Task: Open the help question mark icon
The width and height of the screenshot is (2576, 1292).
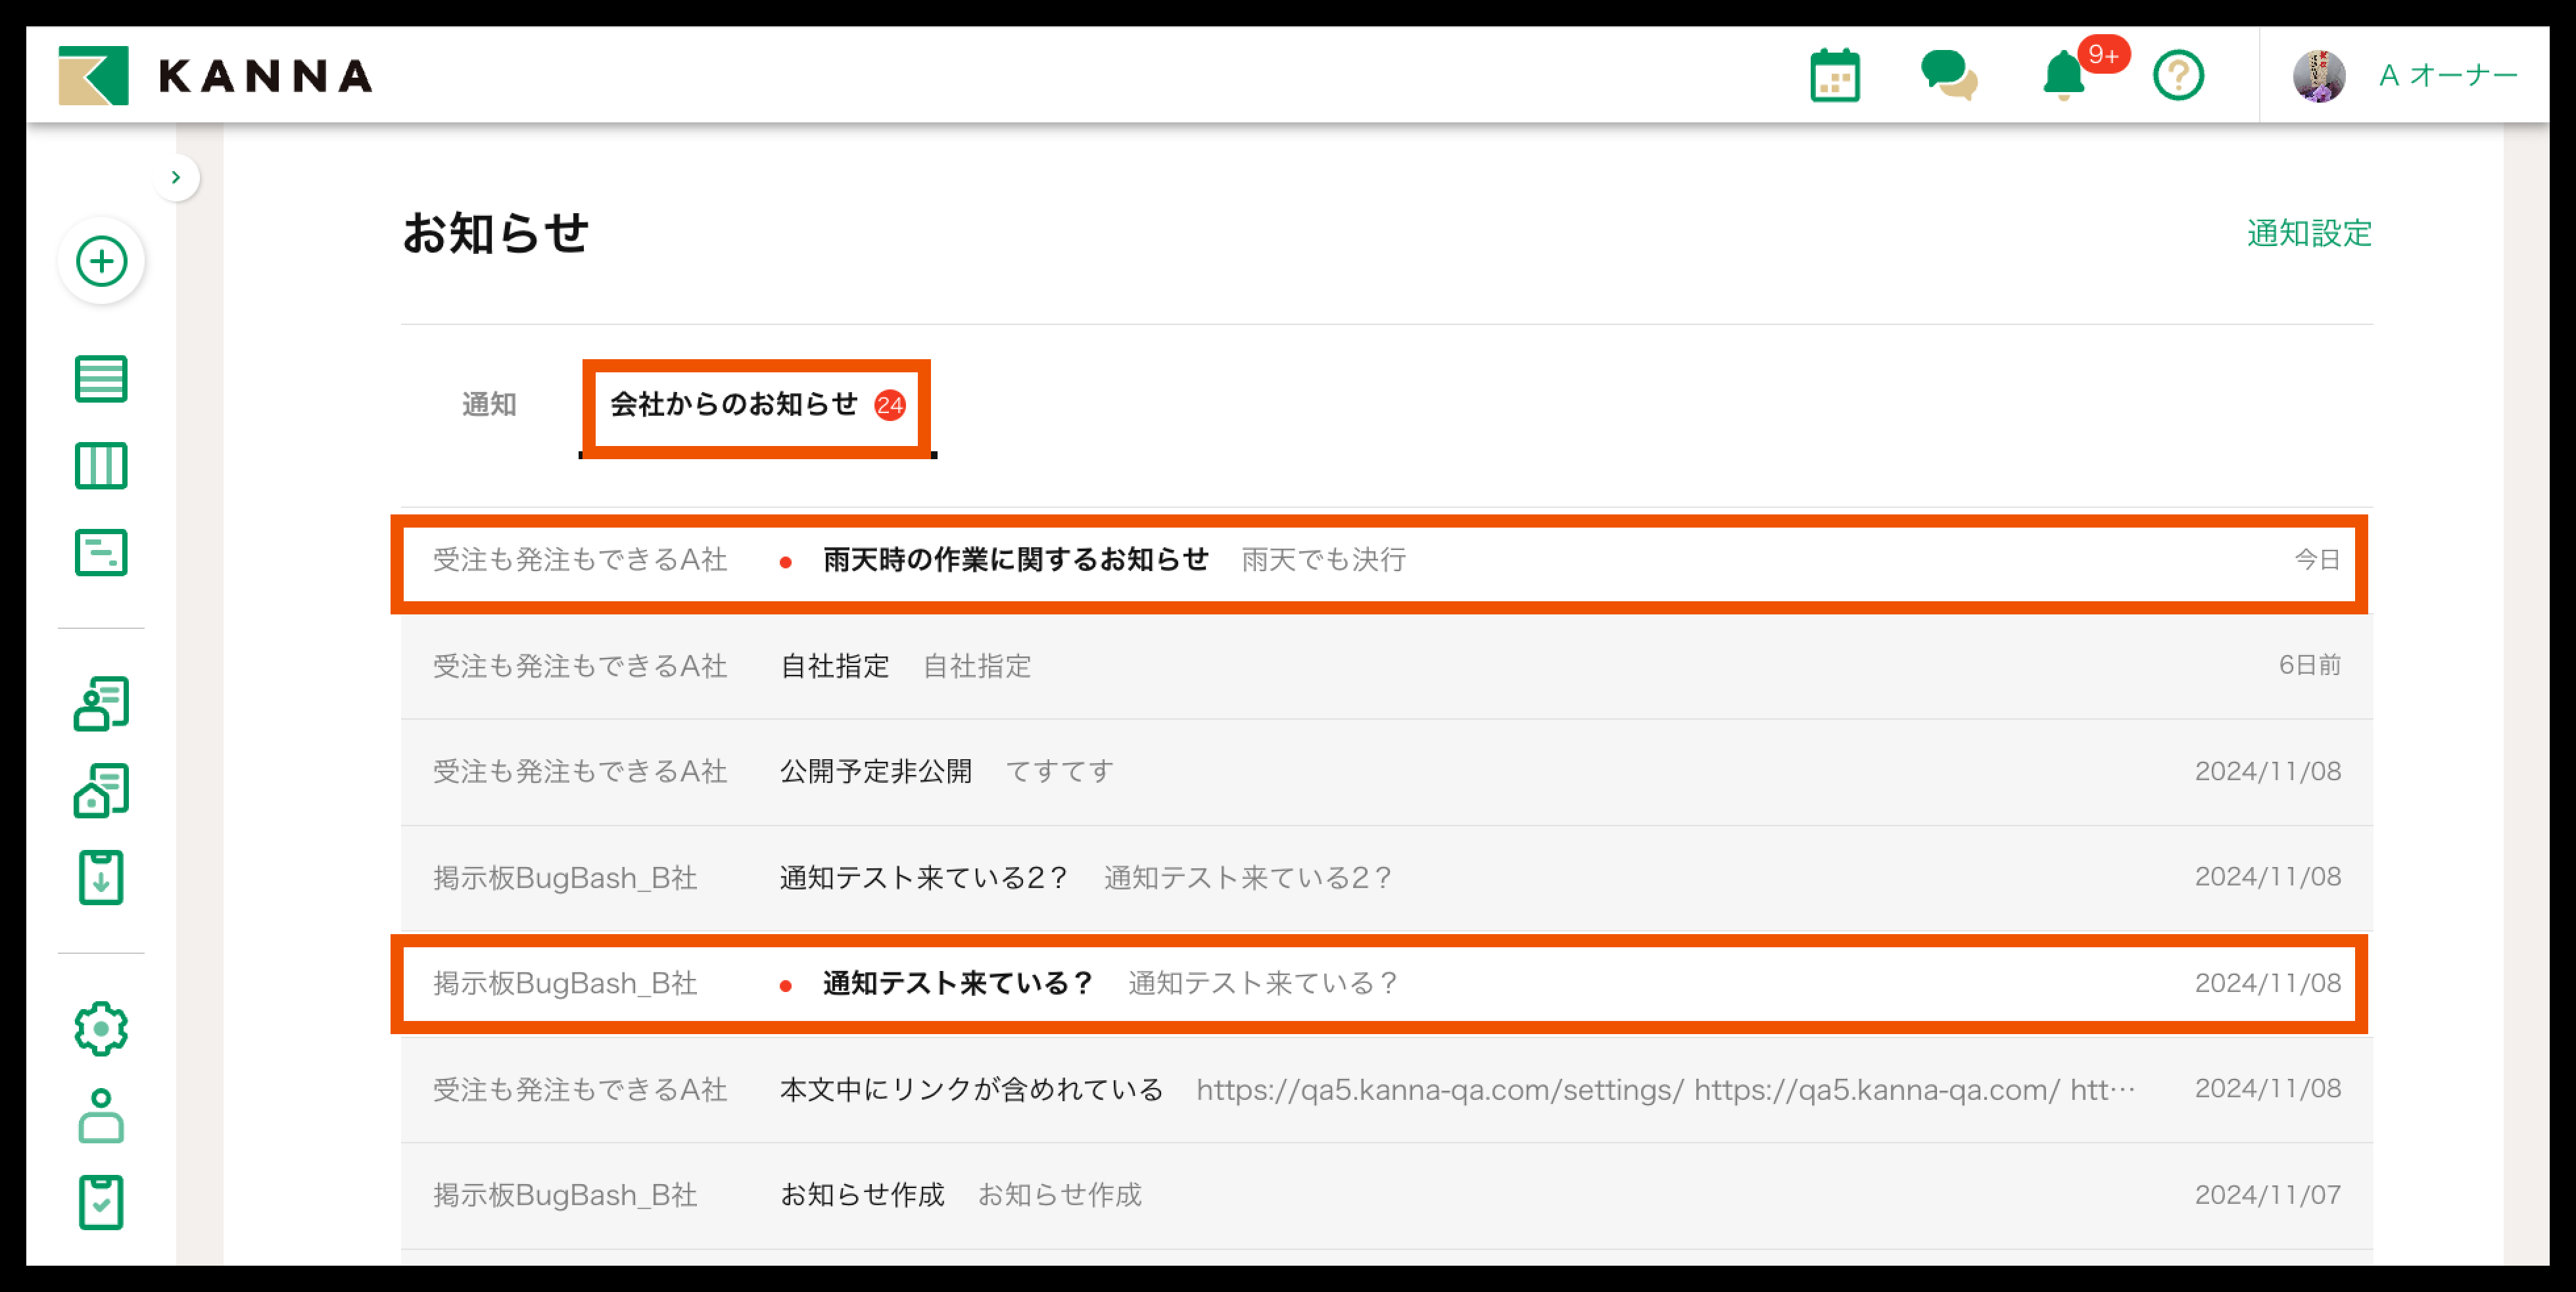Action: click(2178, 75)
